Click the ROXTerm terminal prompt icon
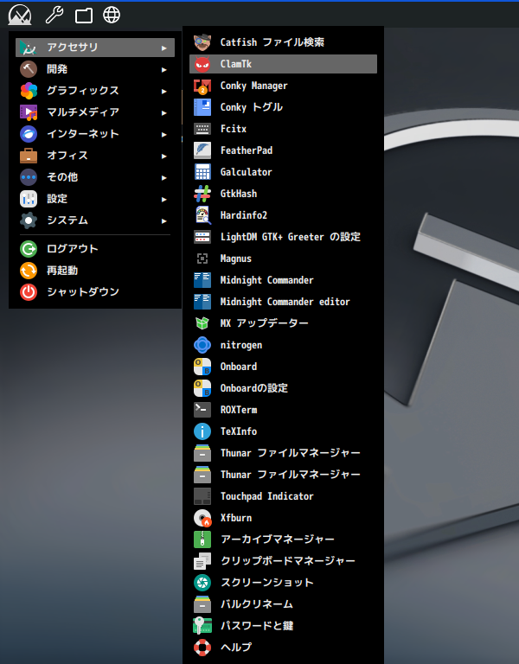 tap(202, 410)
